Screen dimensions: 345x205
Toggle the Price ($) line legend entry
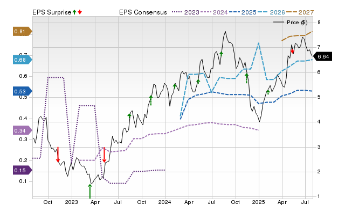pyautogui.click(x=290, y=23)
